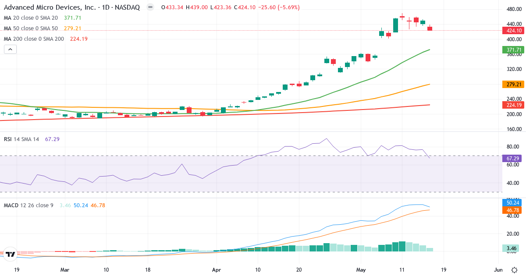Click the market status pill icon beside NASDAQ
526x276 pixels.
pos(150,7)
